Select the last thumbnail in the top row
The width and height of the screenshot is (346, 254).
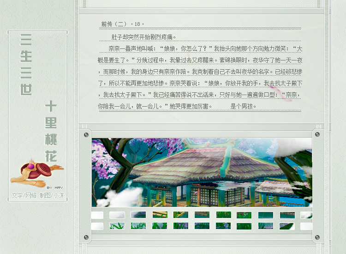[306, 215]
